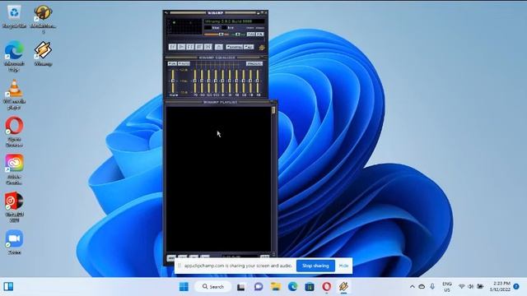Select the Opera Browser desktop icon
527x296 pixels.
(14, 132)
